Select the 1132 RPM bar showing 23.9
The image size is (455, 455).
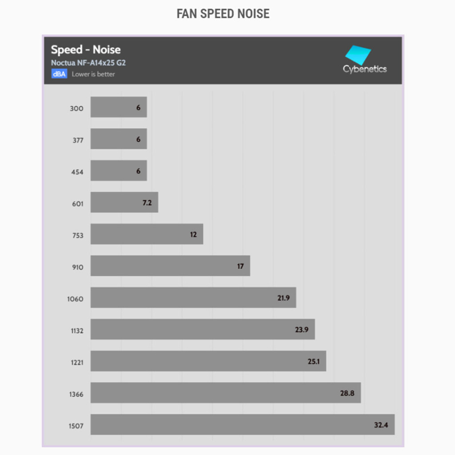point(203,329)
